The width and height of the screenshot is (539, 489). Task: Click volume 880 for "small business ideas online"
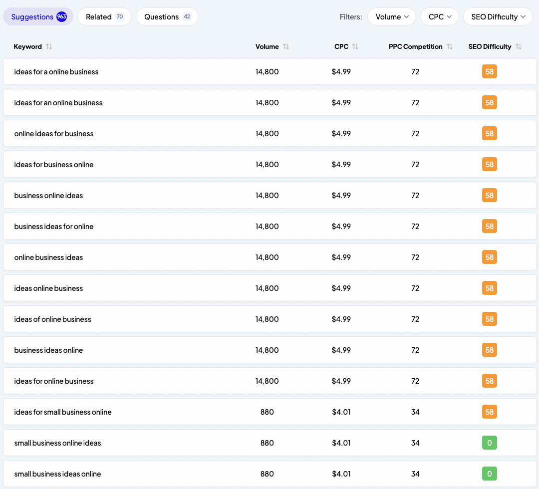tap(267, 474)
